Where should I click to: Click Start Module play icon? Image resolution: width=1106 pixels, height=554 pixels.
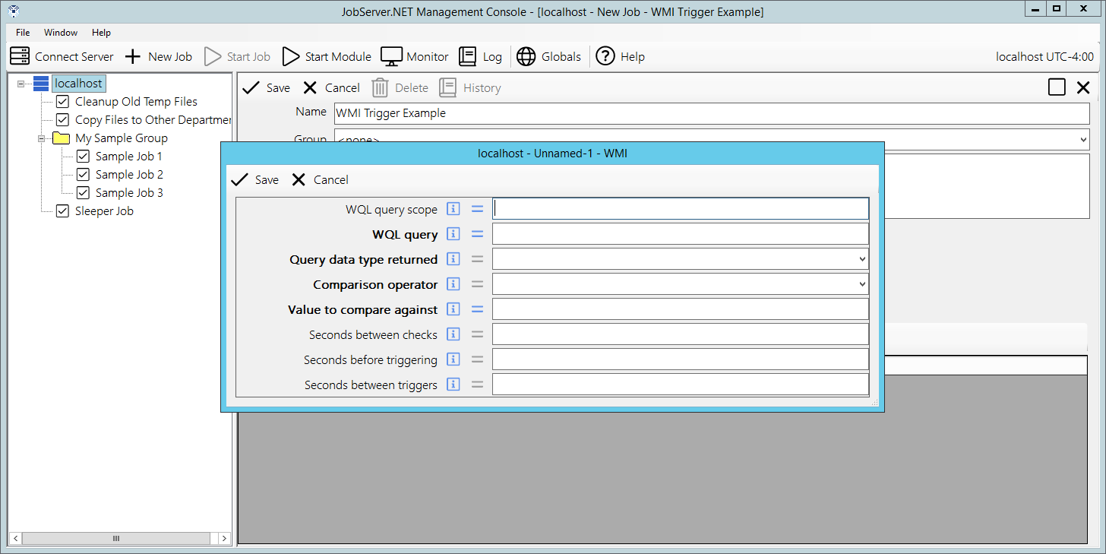point(291,56)
